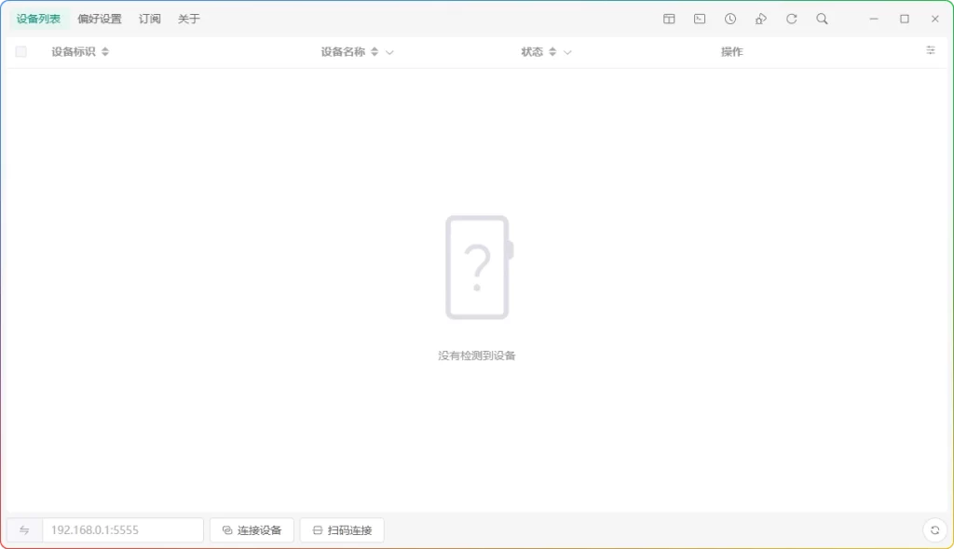954x549 pixels.
Task: Sort the 状态 column ascending
Action: 552,51
